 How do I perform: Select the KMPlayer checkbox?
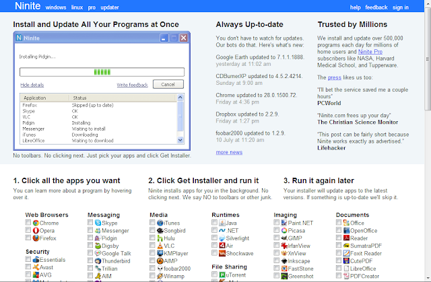(152, 252)
